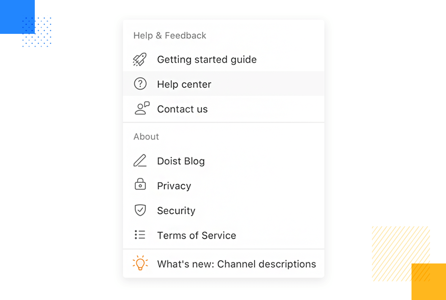Click the orange lightbulb What's new icon
This screenshot has width=446, height=300.
(140, 263)
